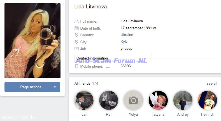Select the Contact information tab

(92, 58)
